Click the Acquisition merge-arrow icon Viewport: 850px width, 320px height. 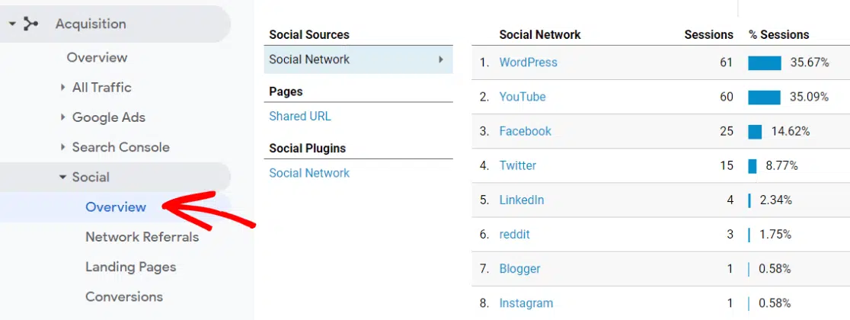[x=30, y=24]
